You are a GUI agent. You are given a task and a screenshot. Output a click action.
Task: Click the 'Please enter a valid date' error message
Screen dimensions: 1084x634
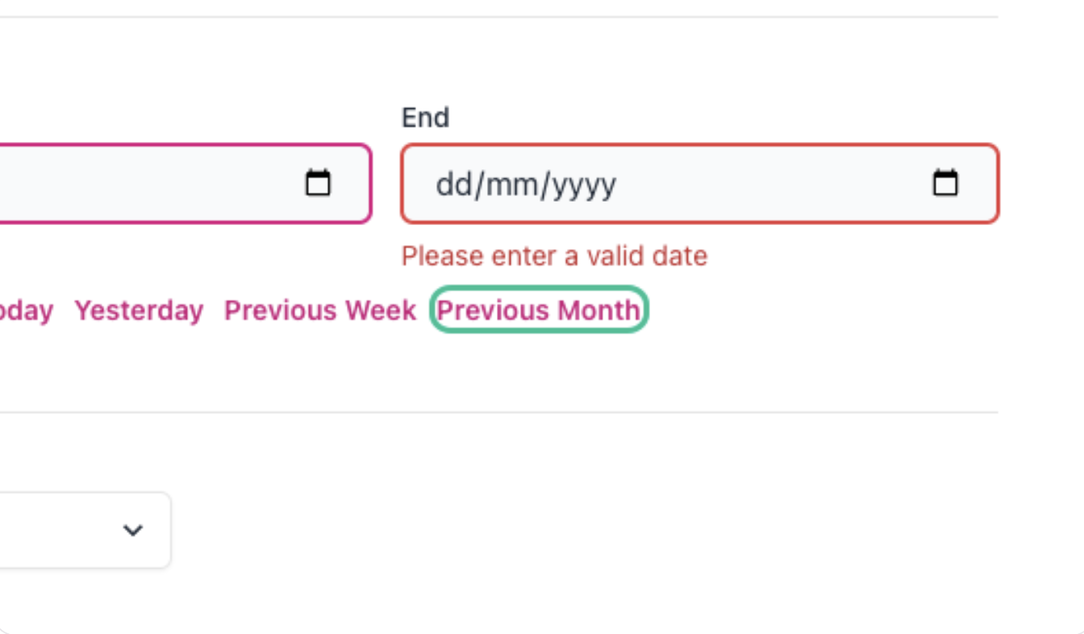[554, 257]
